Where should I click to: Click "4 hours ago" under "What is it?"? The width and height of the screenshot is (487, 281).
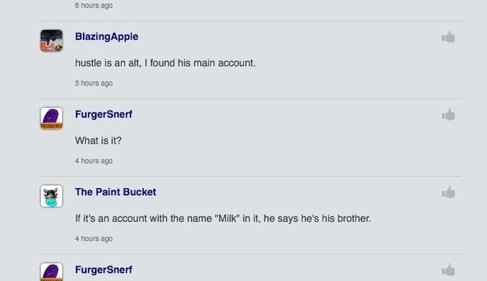(94, 161)
